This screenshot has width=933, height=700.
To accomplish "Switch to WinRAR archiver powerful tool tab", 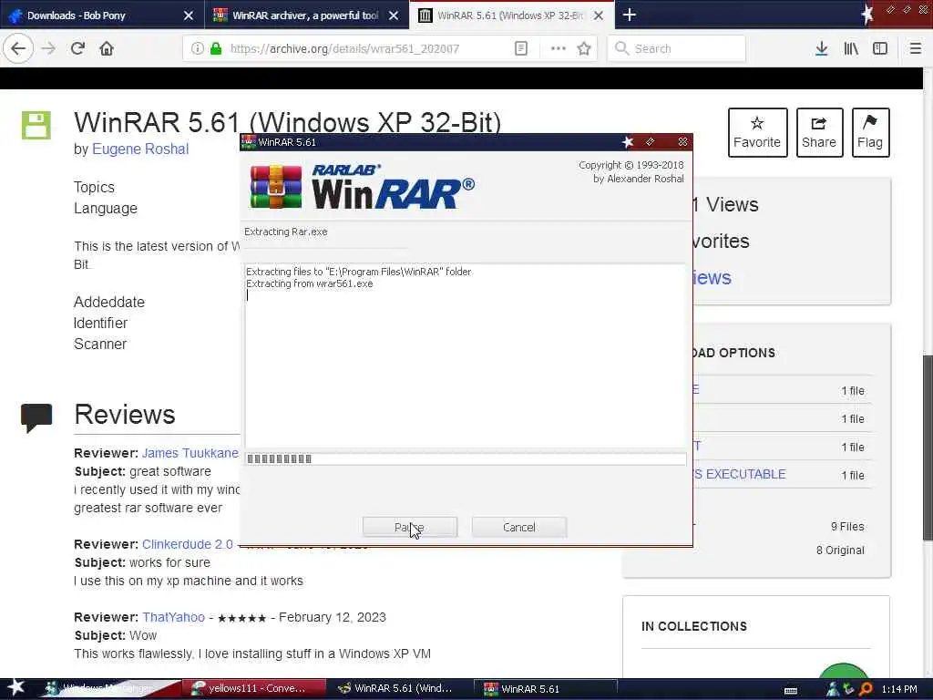I will point(306,15).
